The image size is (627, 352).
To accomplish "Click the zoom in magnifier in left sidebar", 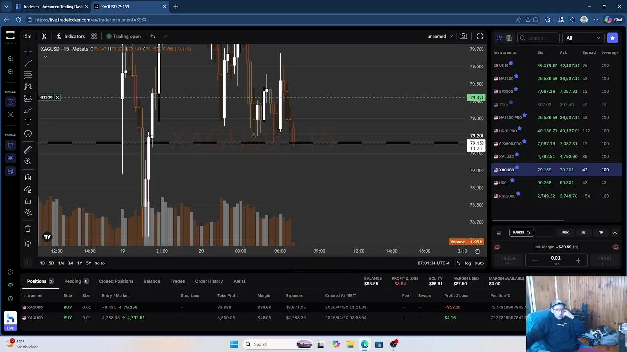I will click(10, 59).
